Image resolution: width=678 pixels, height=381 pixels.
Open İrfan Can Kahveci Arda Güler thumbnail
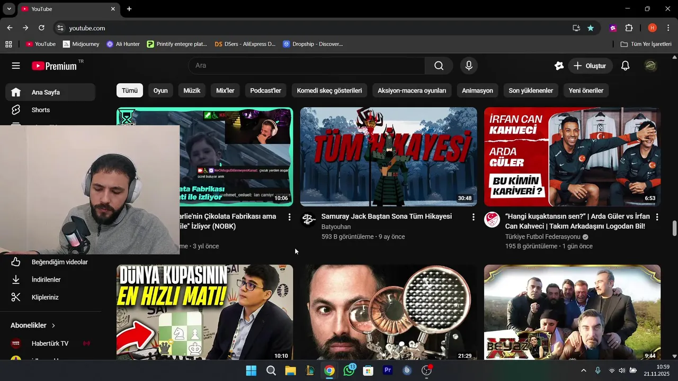572,157
